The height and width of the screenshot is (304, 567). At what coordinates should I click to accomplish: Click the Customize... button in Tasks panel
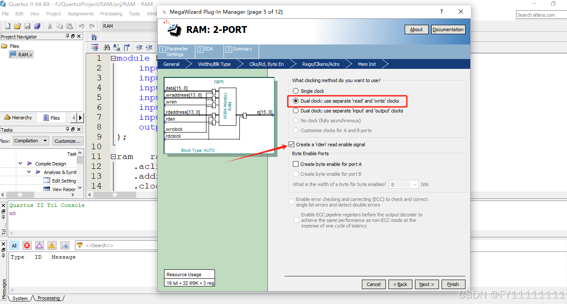coord(67,141)
